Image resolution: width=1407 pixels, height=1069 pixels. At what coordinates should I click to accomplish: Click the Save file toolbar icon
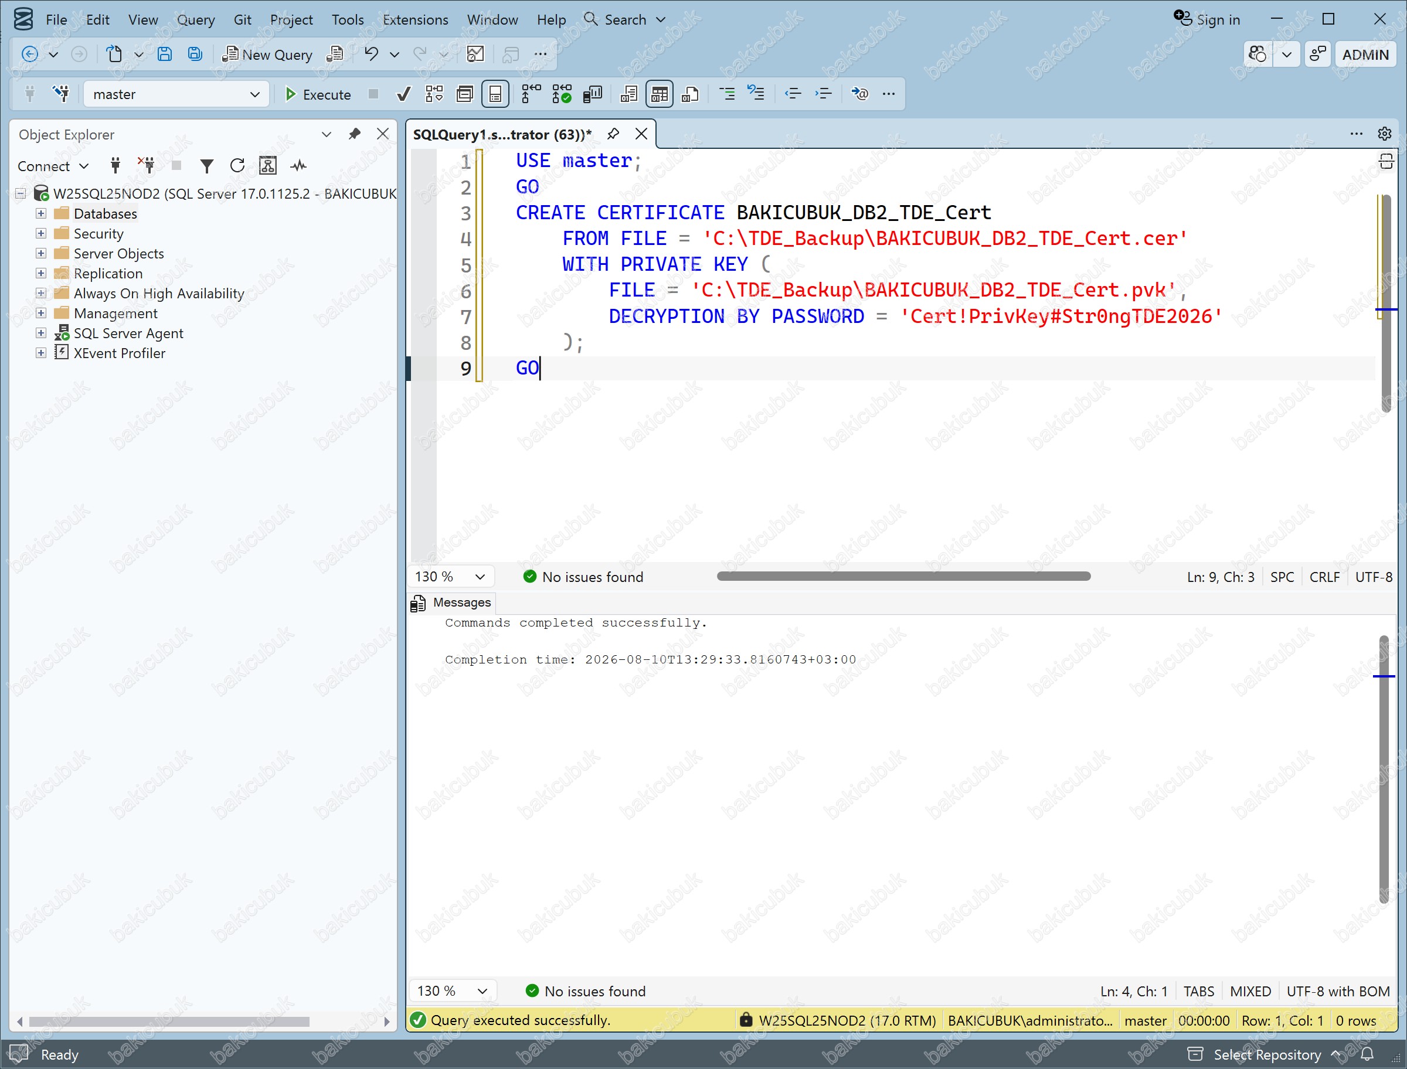[x=165, y=55]
